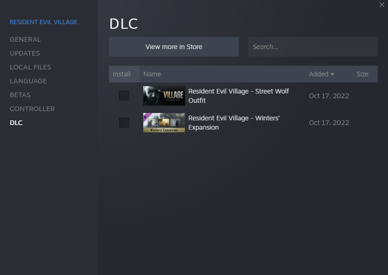Select Resident Evil Village - Street Wolf Outfit name
Screen dimensions: 388x275
click(x=238, y=96)
